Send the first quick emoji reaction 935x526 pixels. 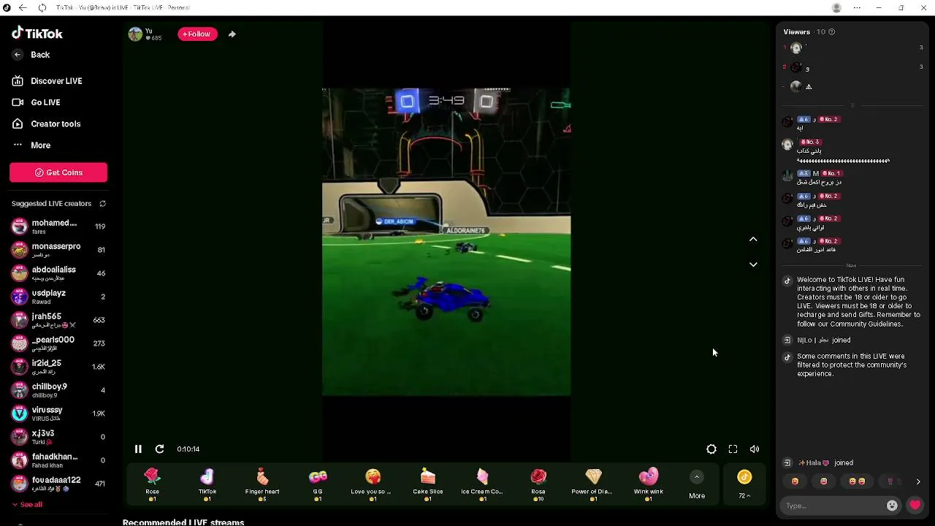(x=795, y=481)
